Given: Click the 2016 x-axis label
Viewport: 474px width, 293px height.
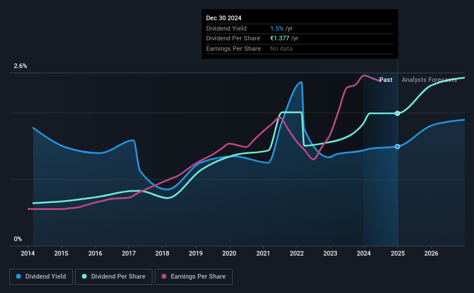Looking at the screenshot, I should 95,253.
